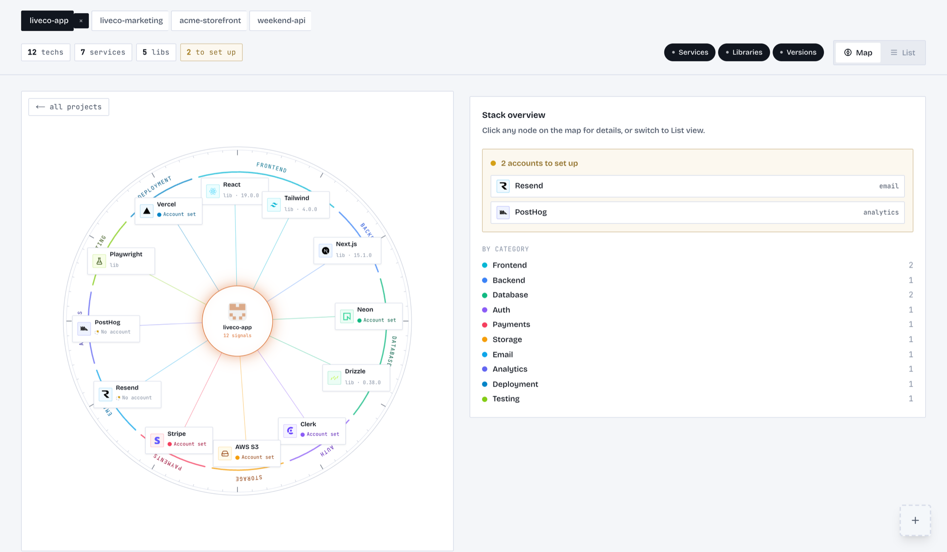Click the Vercel triangle icon
This screenshot has height=552, width=947.
click(x=147, y=211)
